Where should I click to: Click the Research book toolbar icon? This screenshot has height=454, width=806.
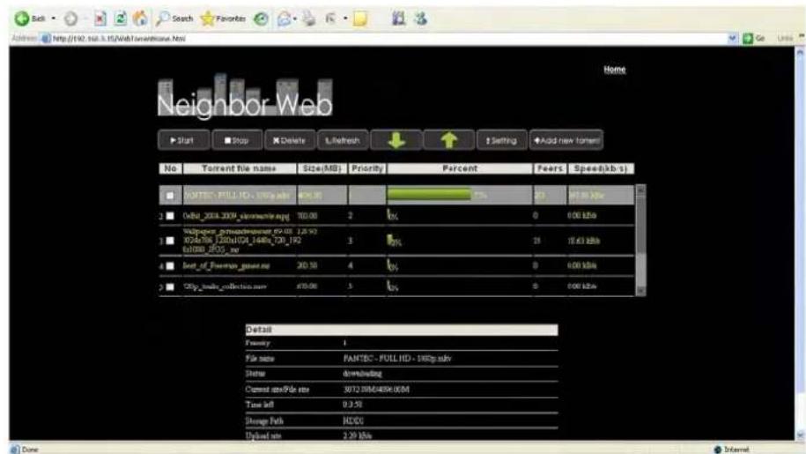pyautogui.click(x=398, y=19)
